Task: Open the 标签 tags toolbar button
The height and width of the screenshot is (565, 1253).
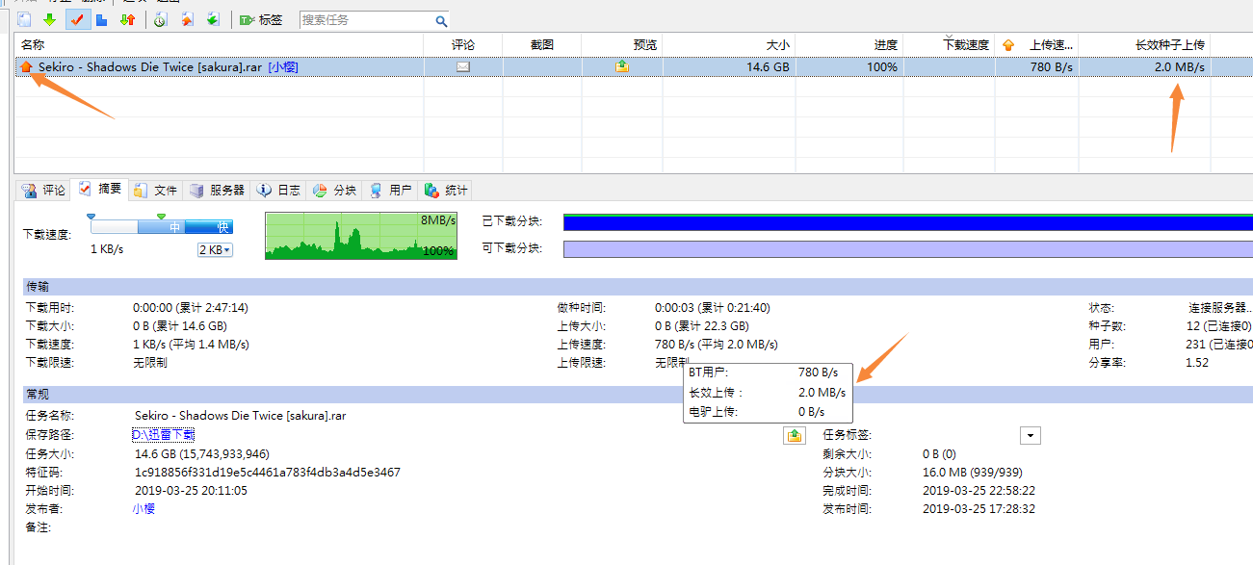Action: point(261,19)
